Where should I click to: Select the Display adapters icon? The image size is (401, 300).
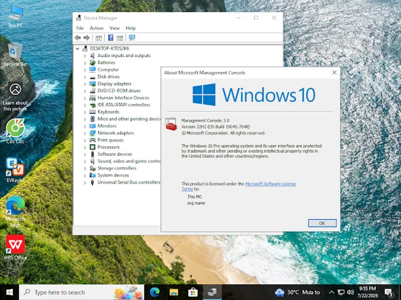(92, 84)
